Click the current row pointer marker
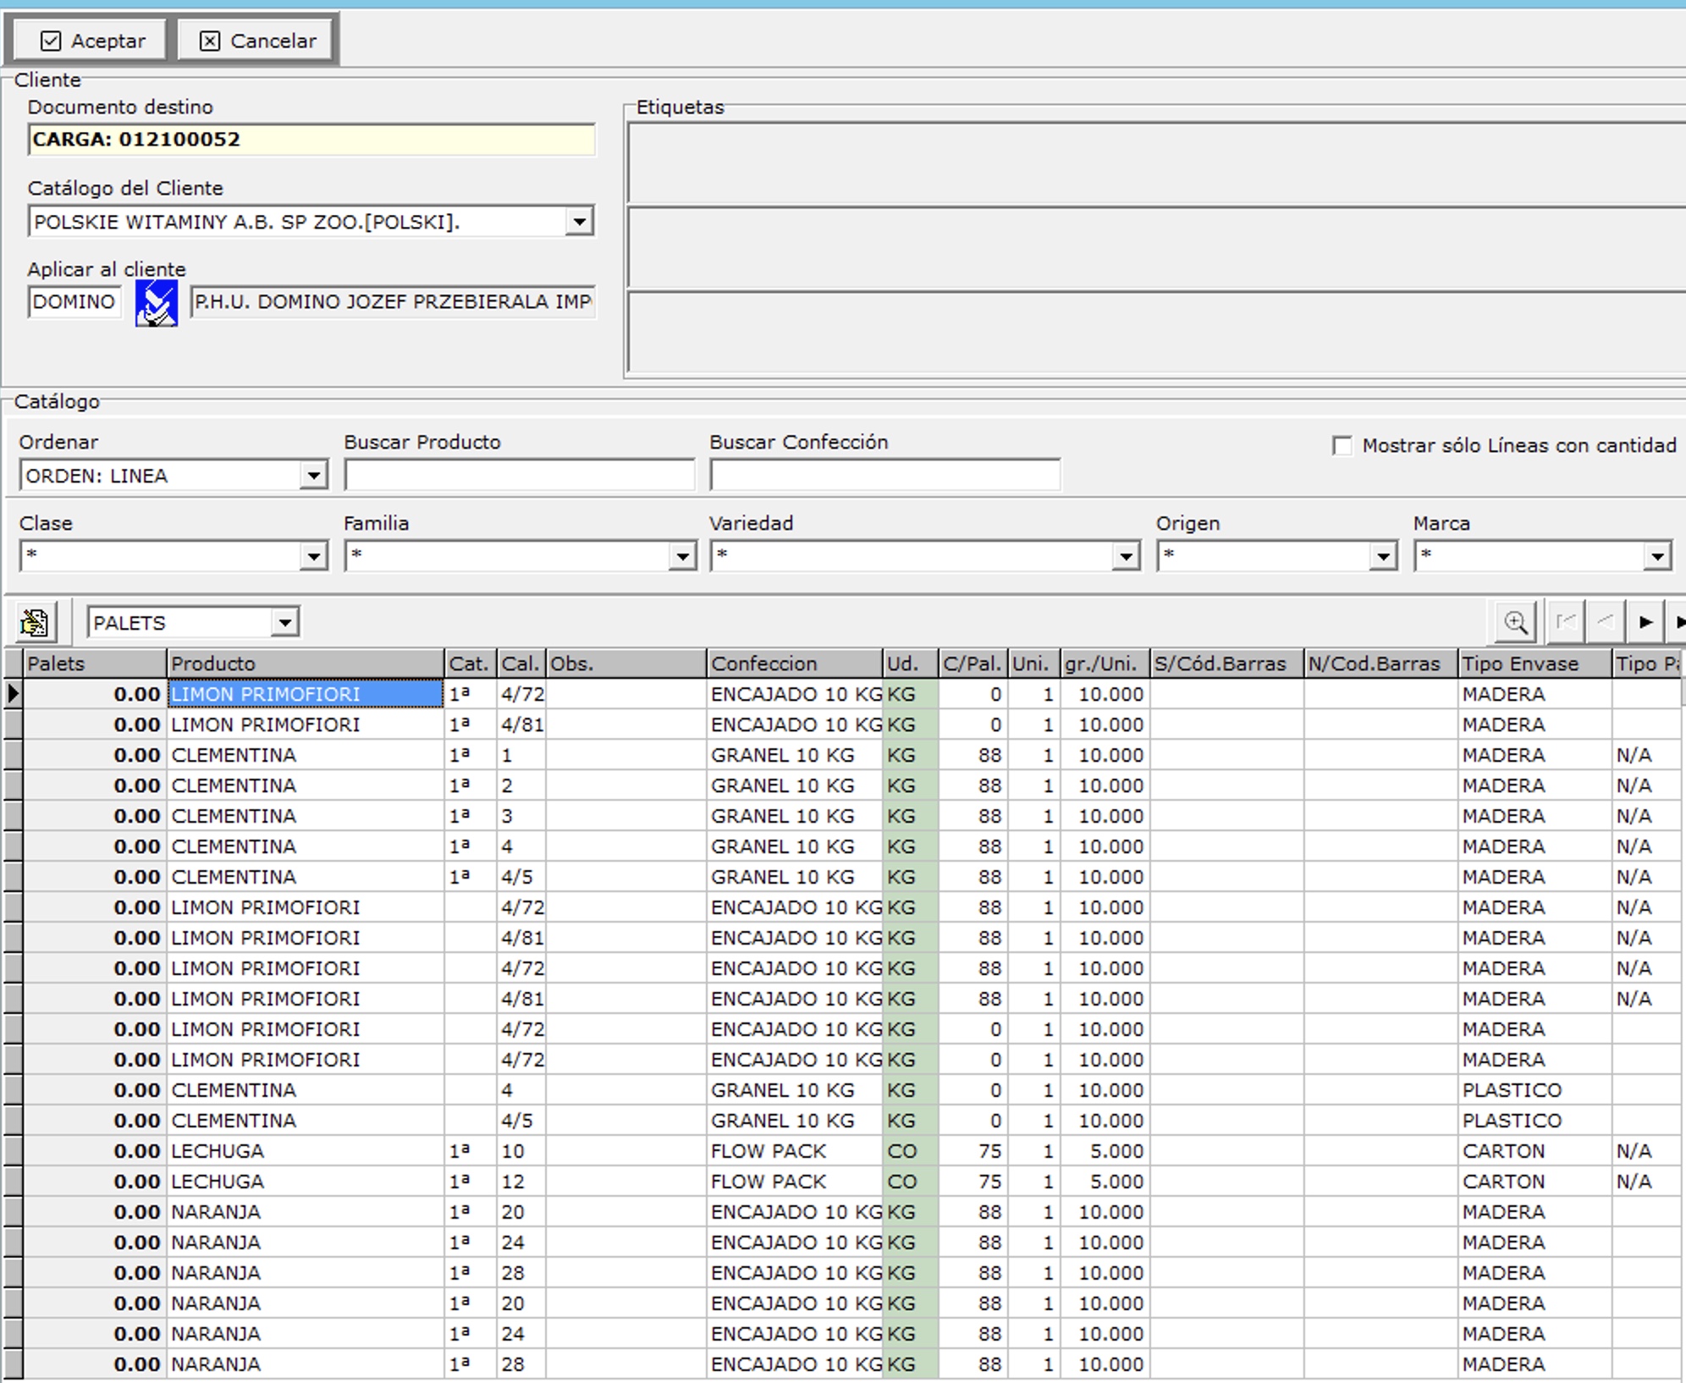1686x1383 pixels. click(13, 694)
